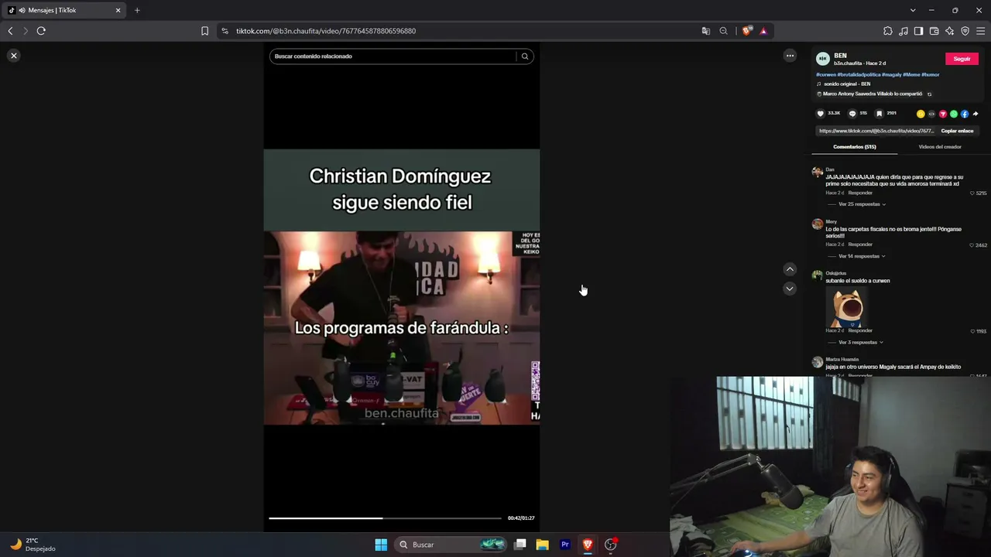Open the #magaly hashtag

tap(891, 75)
